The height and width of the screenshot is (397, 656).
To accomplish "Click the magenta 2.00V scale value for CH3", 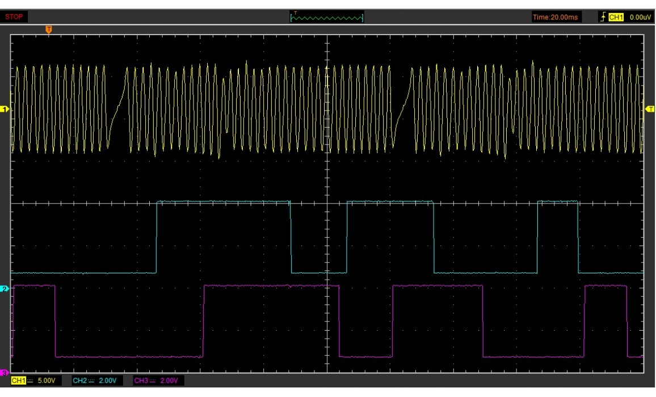I will point(170,381).
